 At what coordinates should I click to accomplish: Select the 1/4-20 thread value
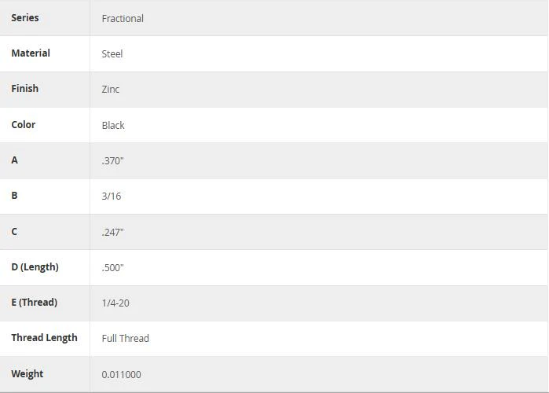click(x=115, y=303)
